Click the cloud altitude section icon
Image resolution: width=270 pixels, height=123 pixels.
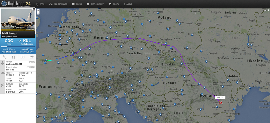pyautogui.click(x=3, y=73)
